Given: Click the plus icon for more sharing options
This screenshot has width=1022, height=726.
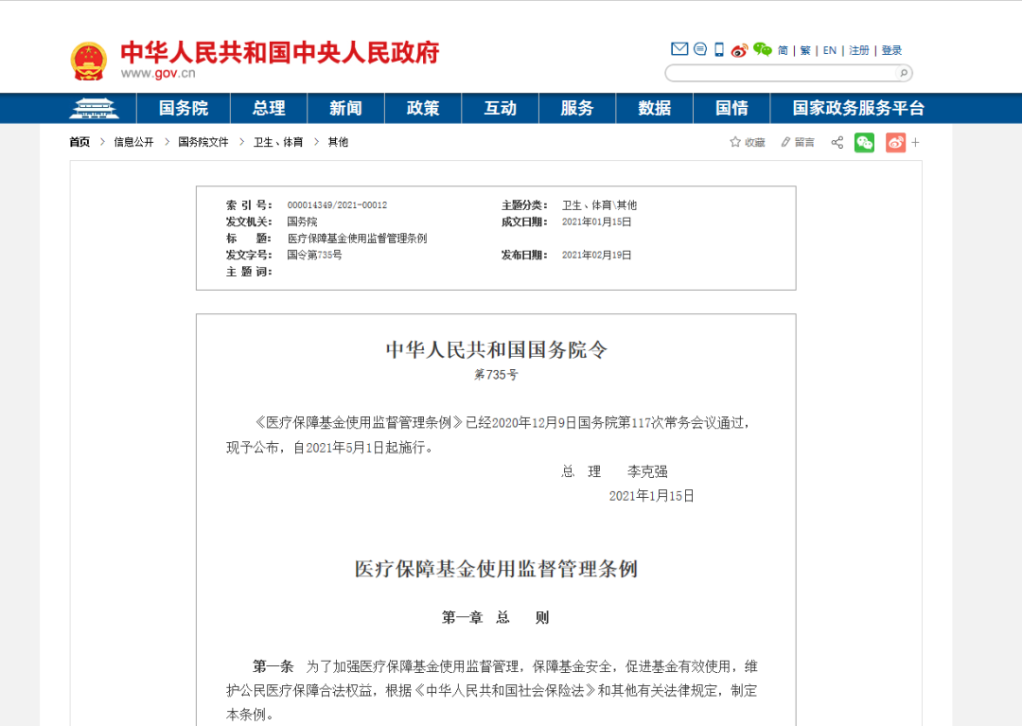Looking at the screenshot, I should coord(915,143).
